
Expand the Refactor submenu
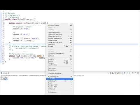click(60, 63)
